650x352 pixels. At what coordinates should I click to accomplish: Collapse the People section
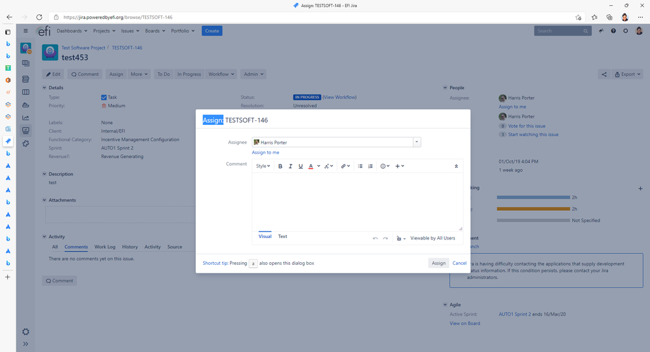(445, 88)
